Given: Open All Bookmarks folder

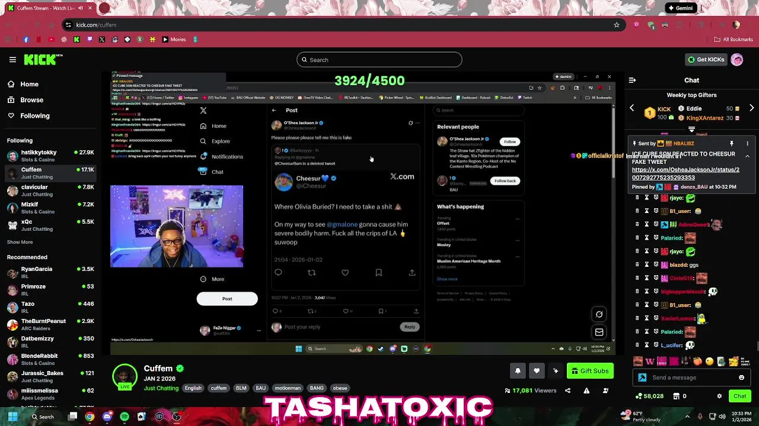Looking at the screenshot, I should [734, 40].
